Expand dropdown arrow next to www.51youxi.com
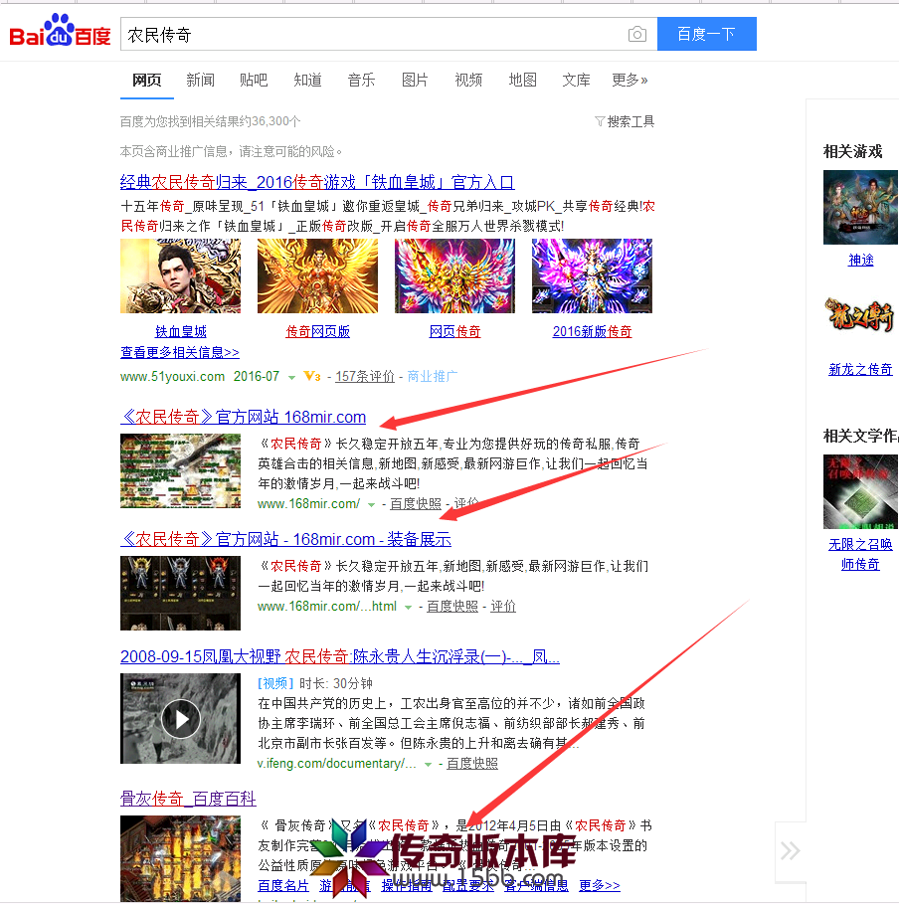 [291, 378]
